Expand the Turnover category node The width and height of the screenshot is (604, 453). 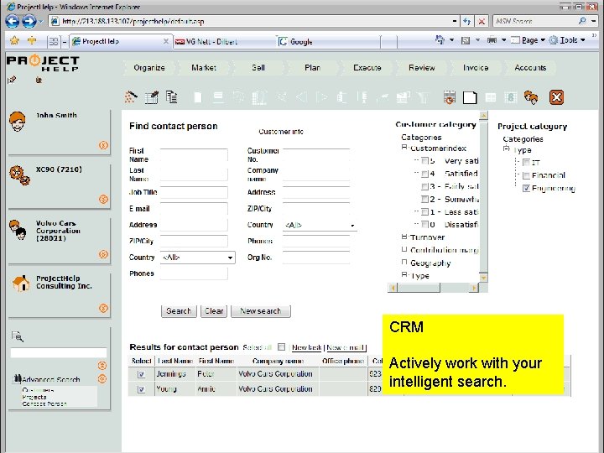coord(404,237)
